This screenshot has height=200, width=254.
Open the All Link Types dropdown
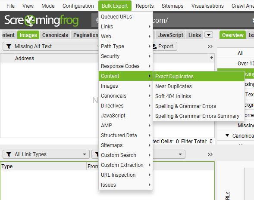click(46, 154)
